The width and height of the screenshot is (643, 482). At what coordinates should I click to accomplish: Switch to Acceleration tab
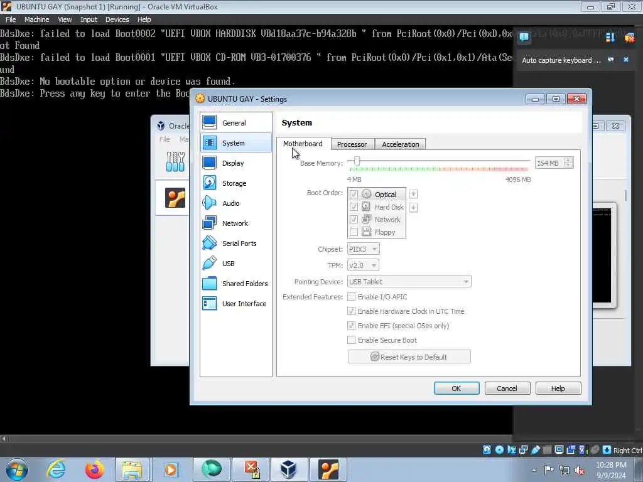(x=400, y=144)
